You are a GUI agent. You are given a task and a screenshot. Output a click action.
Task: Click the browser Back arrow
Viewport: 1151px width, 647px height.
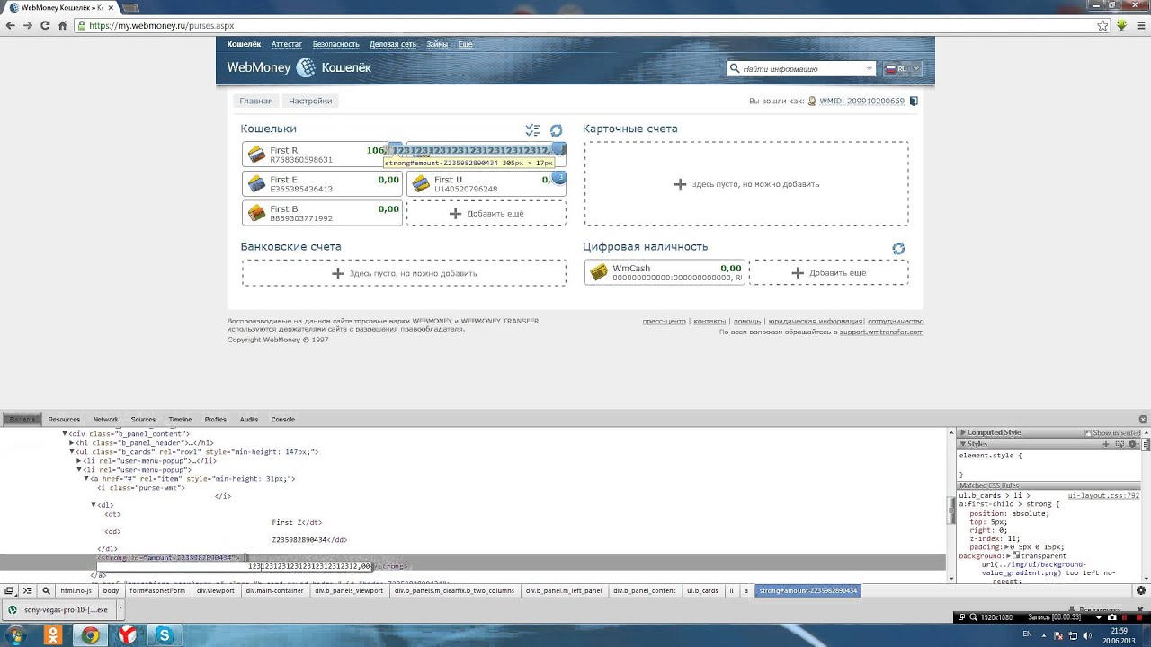pos(10,25)
